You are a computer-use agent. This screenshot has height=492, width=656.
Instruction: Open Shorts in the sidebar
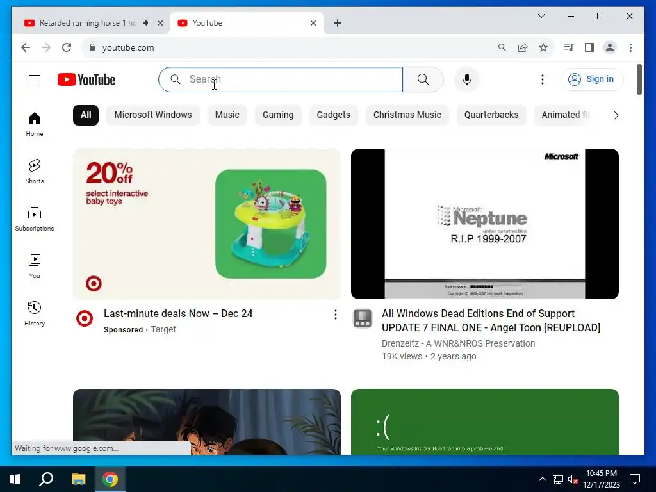point(35,172)
